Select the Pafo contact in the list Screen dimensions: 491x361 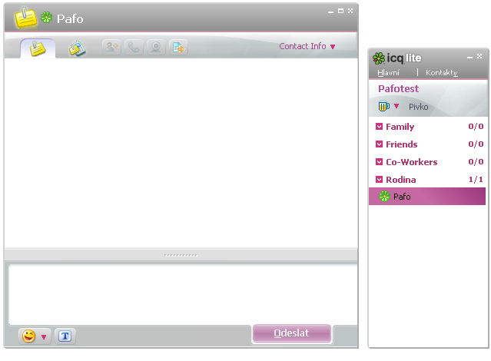tap(427, 197)
